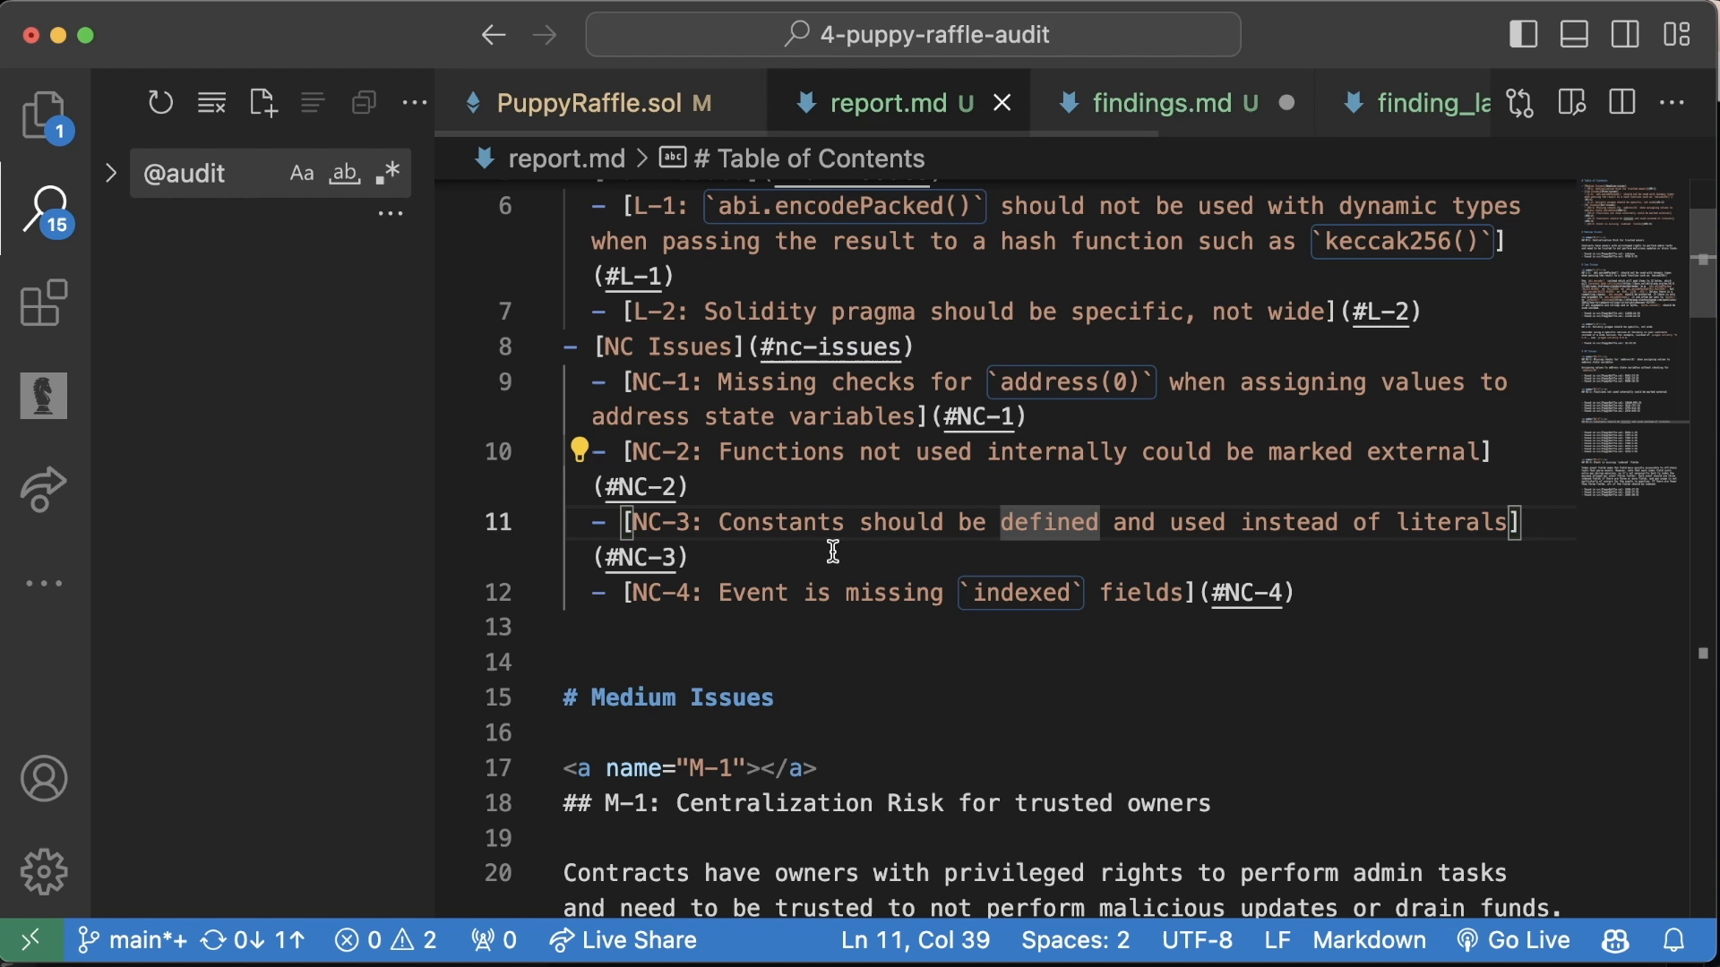Open the Extensions view

44,303
